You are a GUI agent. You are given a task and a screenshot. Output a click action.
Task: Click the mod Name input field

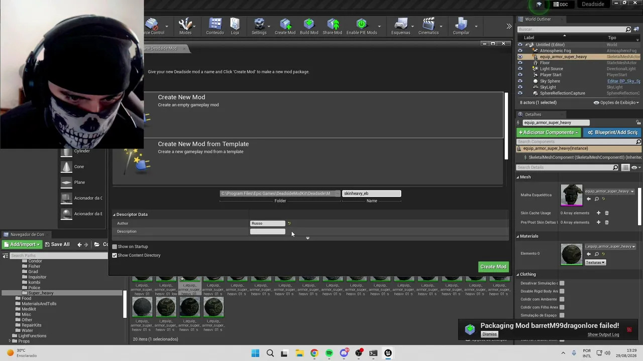(372, 194)
